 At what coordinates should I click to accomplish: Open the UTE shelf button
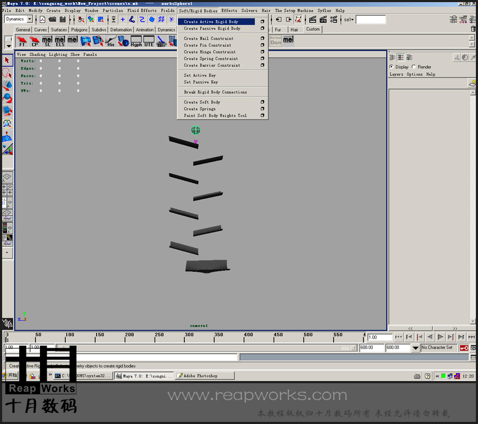click(x=149, y=41)
